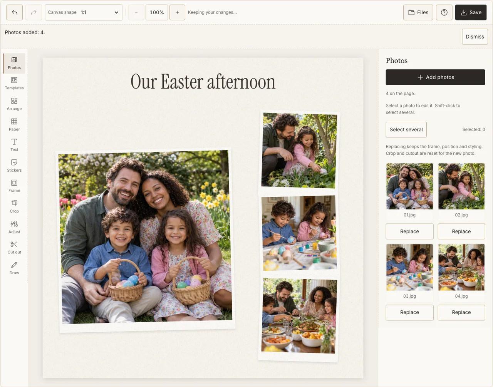Select the 01.jpg thumbnail in panel

[x=409, y=186]
